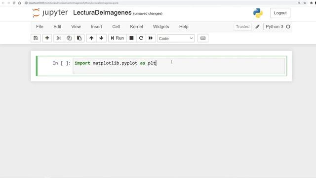The height and width of the screenshot is (178, 316).
Task: Click the browser address bar URL
Action: [x=74, y=3]
